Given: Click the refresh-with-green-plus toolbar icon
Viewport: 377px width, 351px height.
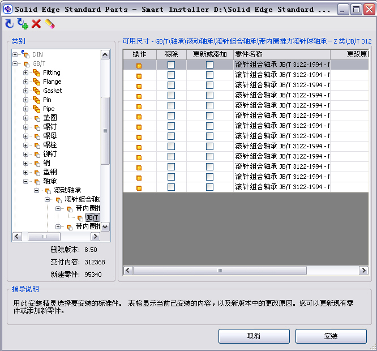Looking at the screenshot, I should coord(23,24).
